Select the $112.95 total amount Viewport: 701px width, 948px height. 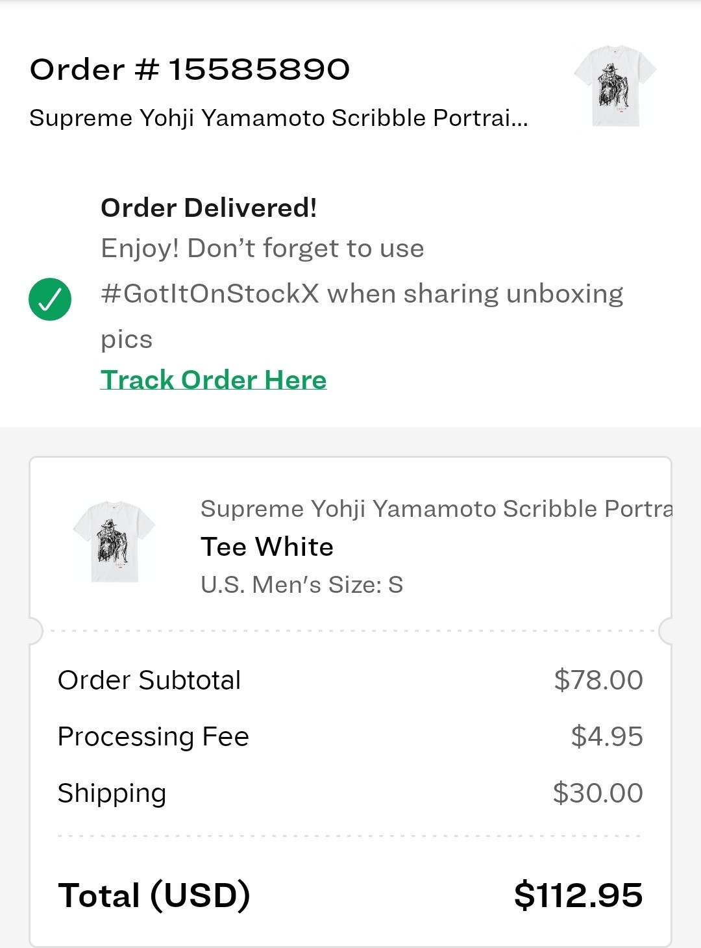coord(578,895)
